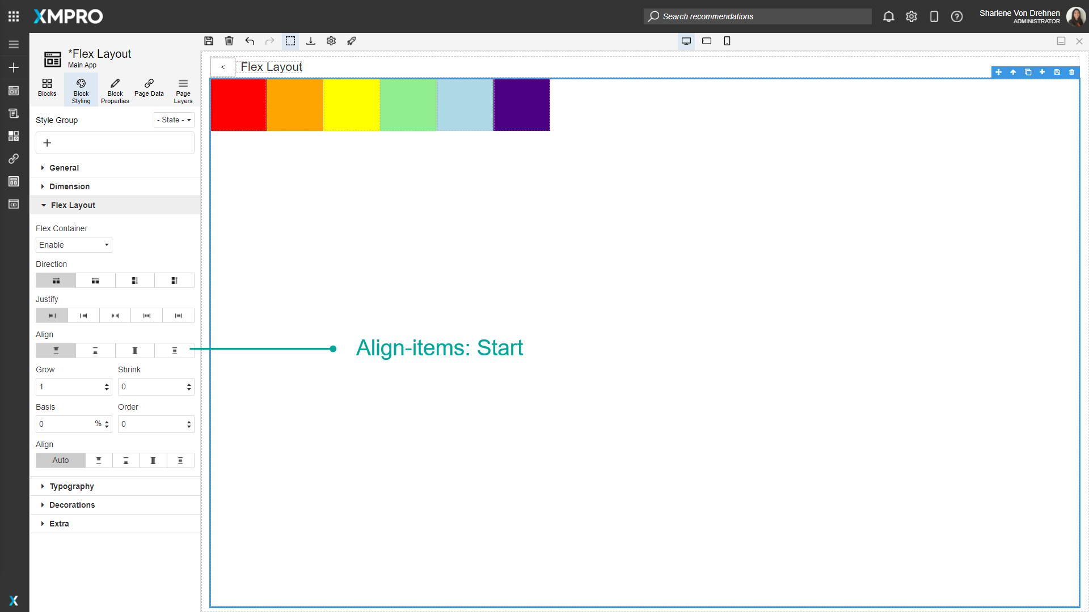Open Block Properties panel
Viewport: 1089px width, 612px height.
point(115,88)
